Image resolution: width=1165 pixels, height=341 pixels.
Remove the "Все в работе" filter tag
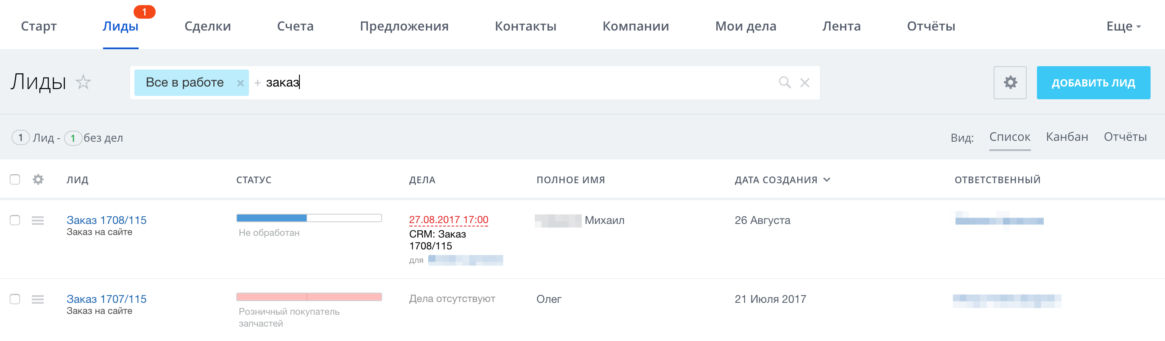[240, 83]
